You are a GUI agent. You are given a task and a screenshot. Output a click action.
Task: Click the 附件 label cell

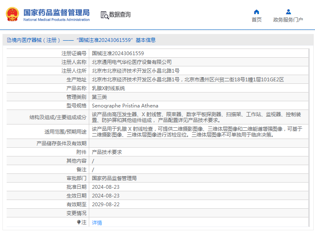coord(81,152)
